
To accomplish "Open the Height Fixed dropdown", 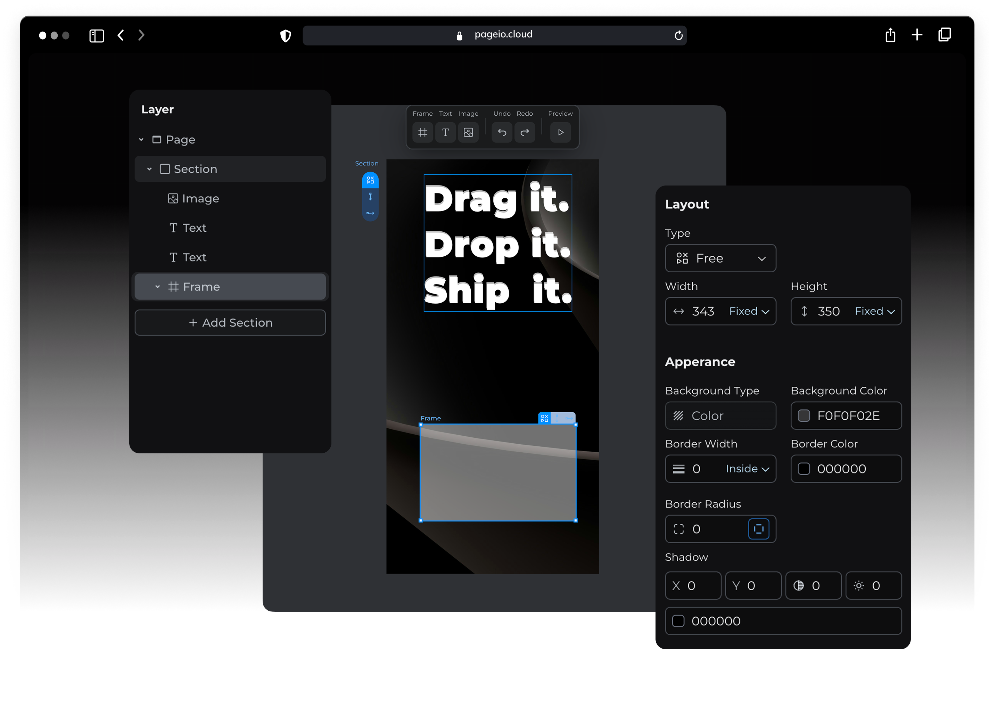I will click(x=875, y=311).
